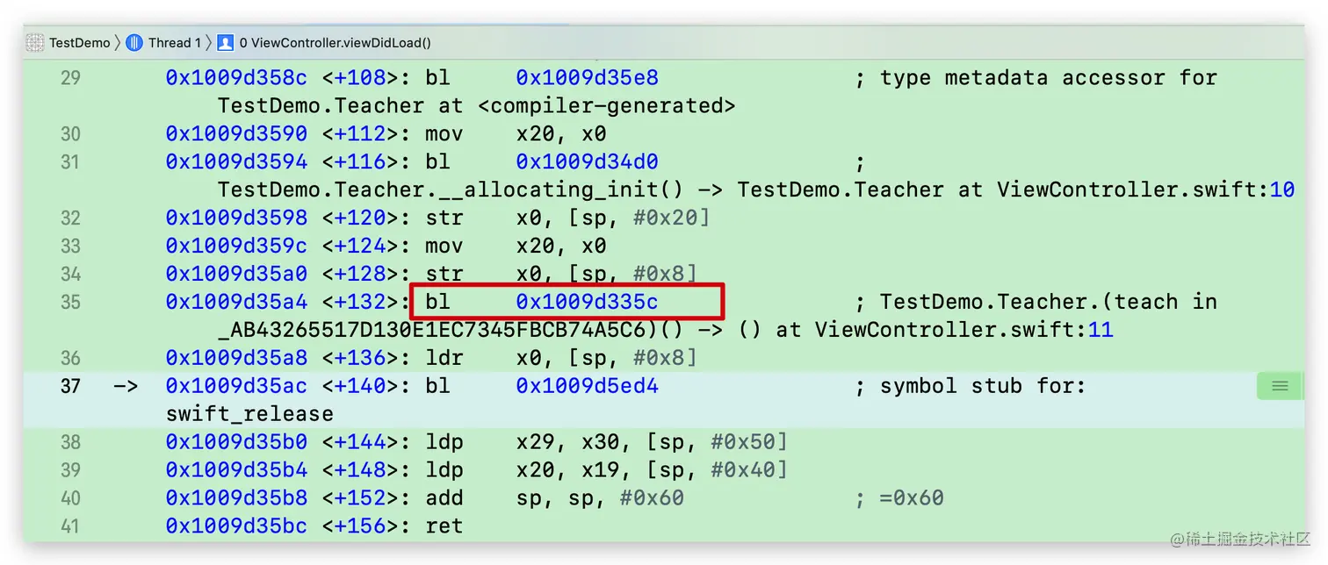This screenshot has height=565, width=1328.
Task: Click operands 'x29, x30, [sp, #0x50]'
Action: (x=652, y=441)
